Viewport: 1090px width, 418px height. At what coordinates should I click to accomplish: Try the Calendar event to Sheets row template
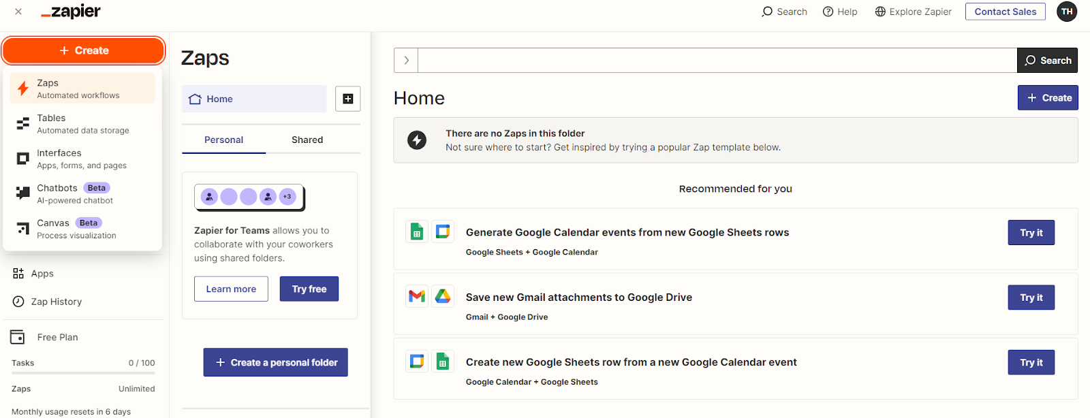[x=1031, y=362]
